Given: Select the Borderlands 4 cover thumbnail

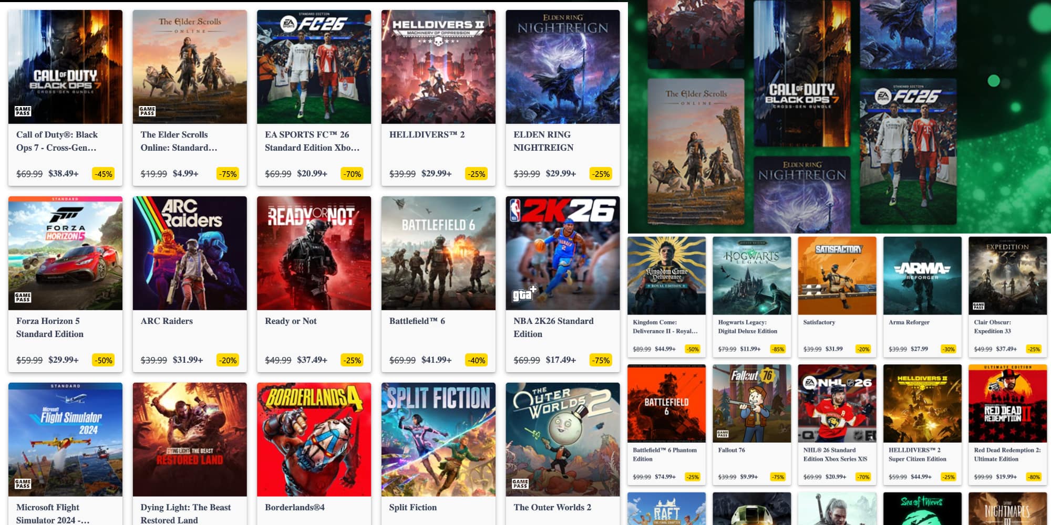Looking at the screenshot, I should (x=314, y=439).
